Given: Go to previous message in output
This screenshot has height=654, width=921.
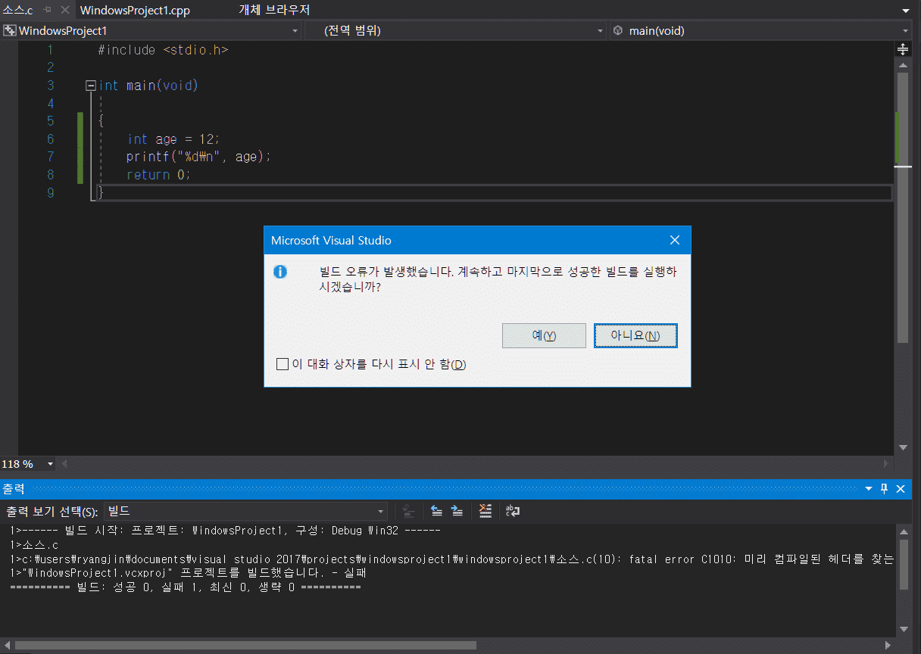Looking at the screenshot, I should tap(437, 511).
